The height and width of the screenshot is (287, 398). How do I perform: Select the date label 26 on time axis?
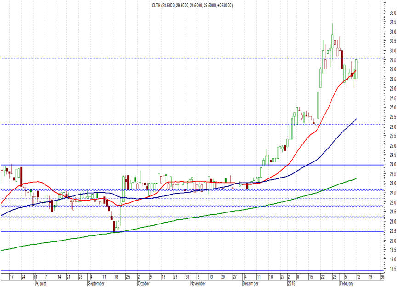pos(382,276)
